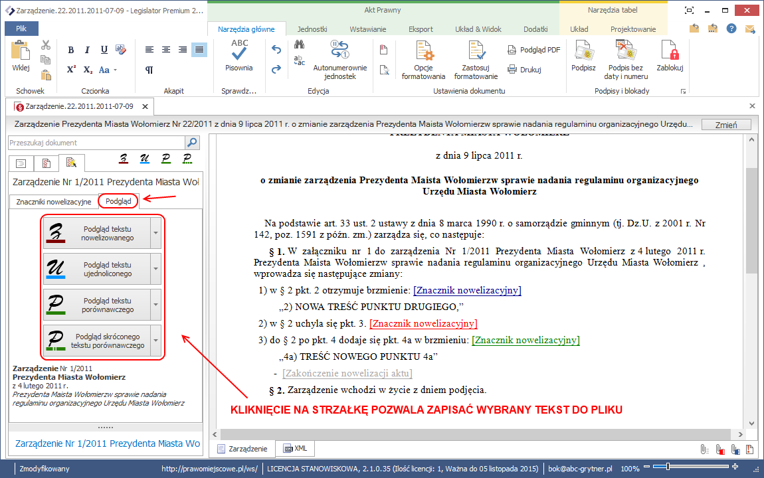Justify the paragraph text
764x478 pixels.
199,50
